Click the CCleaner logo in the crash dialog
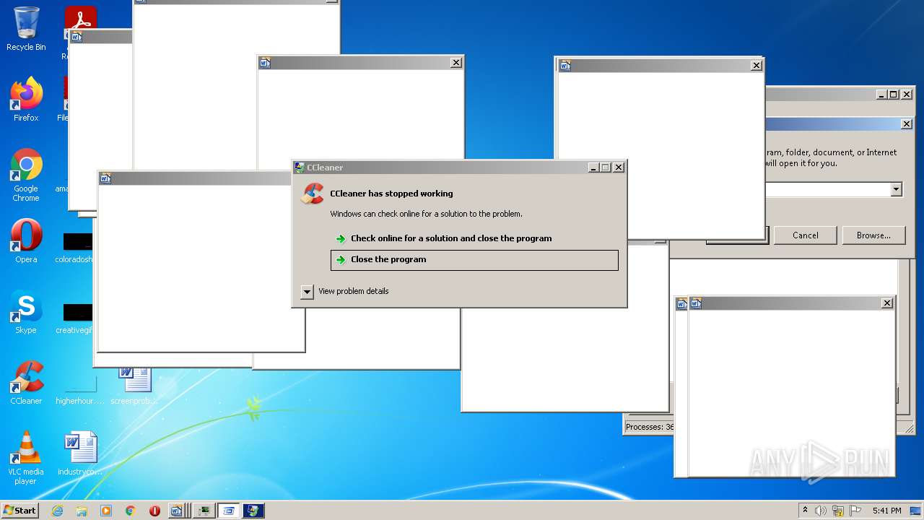 (x=313, y=194)
